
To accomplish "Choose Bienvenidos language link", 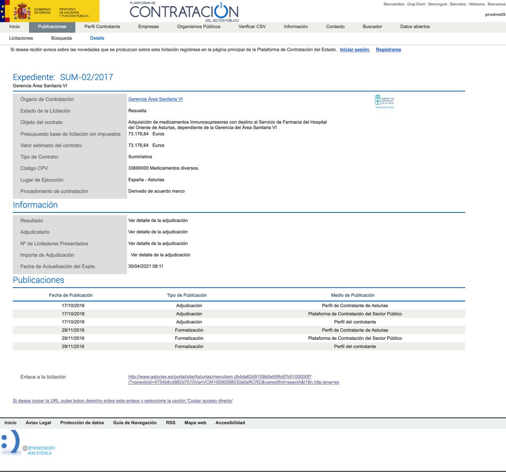I will pyautogui.click(x=394, y=4).
